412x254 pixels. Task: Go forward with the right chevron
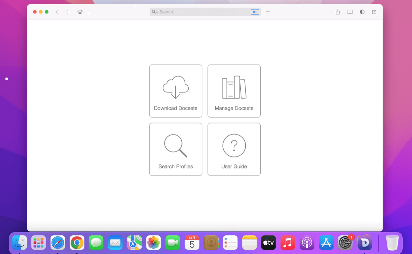pyautogui.click(x=68, y=12)
